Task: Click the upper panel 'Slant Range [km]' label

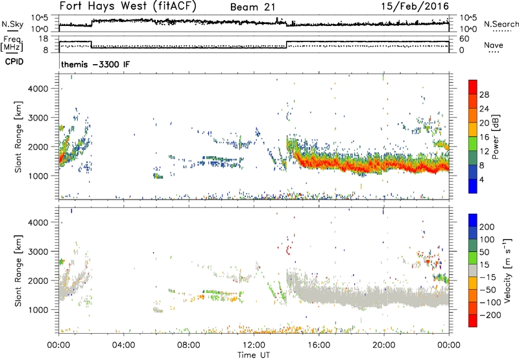Action: point(18,137)
